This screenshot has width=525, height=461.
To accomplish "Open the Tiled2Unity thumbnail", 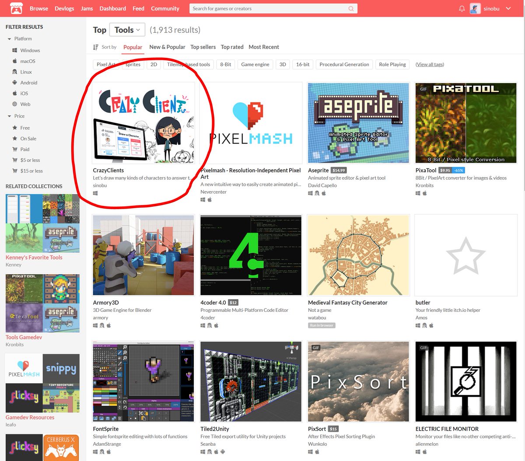I will [251, 381].
